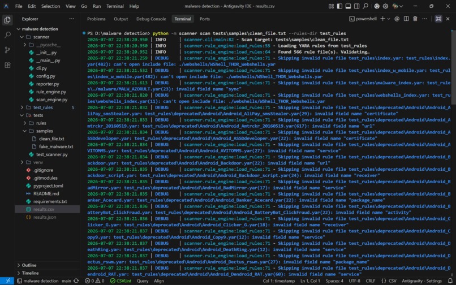
Task: Kill terminal with the trash icon
Action: (415, 19)
